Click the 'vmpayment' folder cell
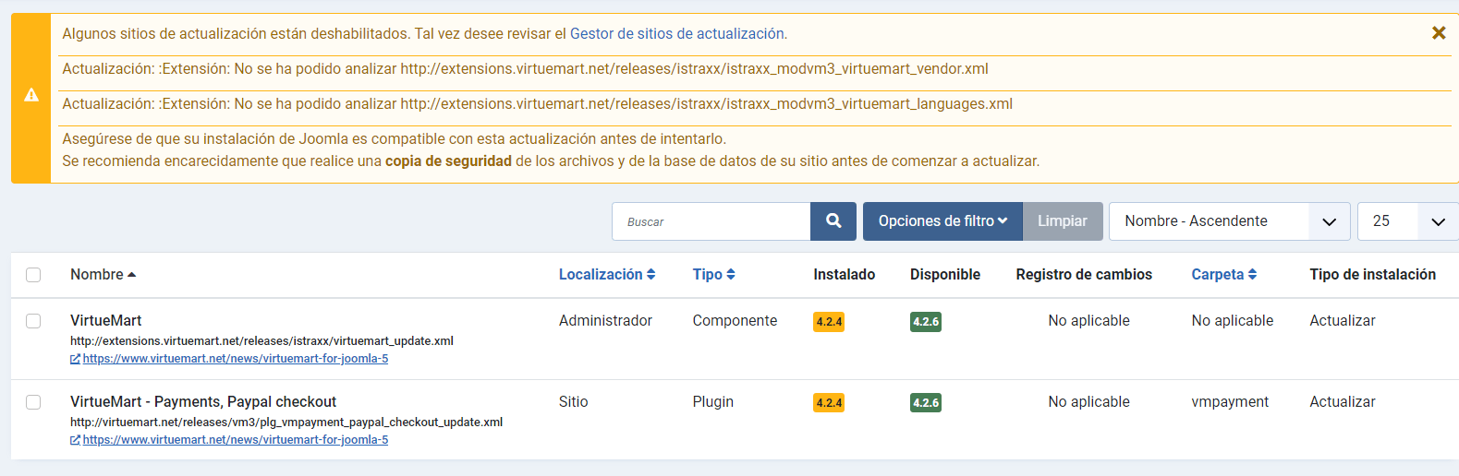Image resolution: width=1459 pixels, height=476 pixels. tap(1230, 402)
